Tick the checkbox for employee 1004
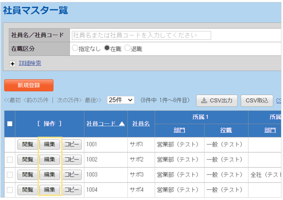Viewport: 283px width, 200px height. (10, 190)
